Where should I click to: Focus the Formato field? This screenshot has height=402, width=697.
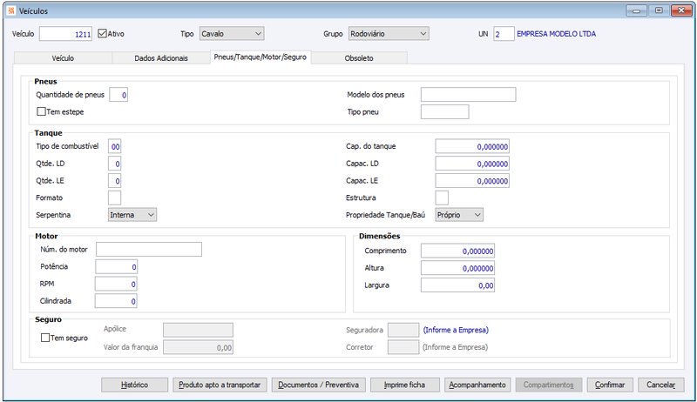[115, 198]
